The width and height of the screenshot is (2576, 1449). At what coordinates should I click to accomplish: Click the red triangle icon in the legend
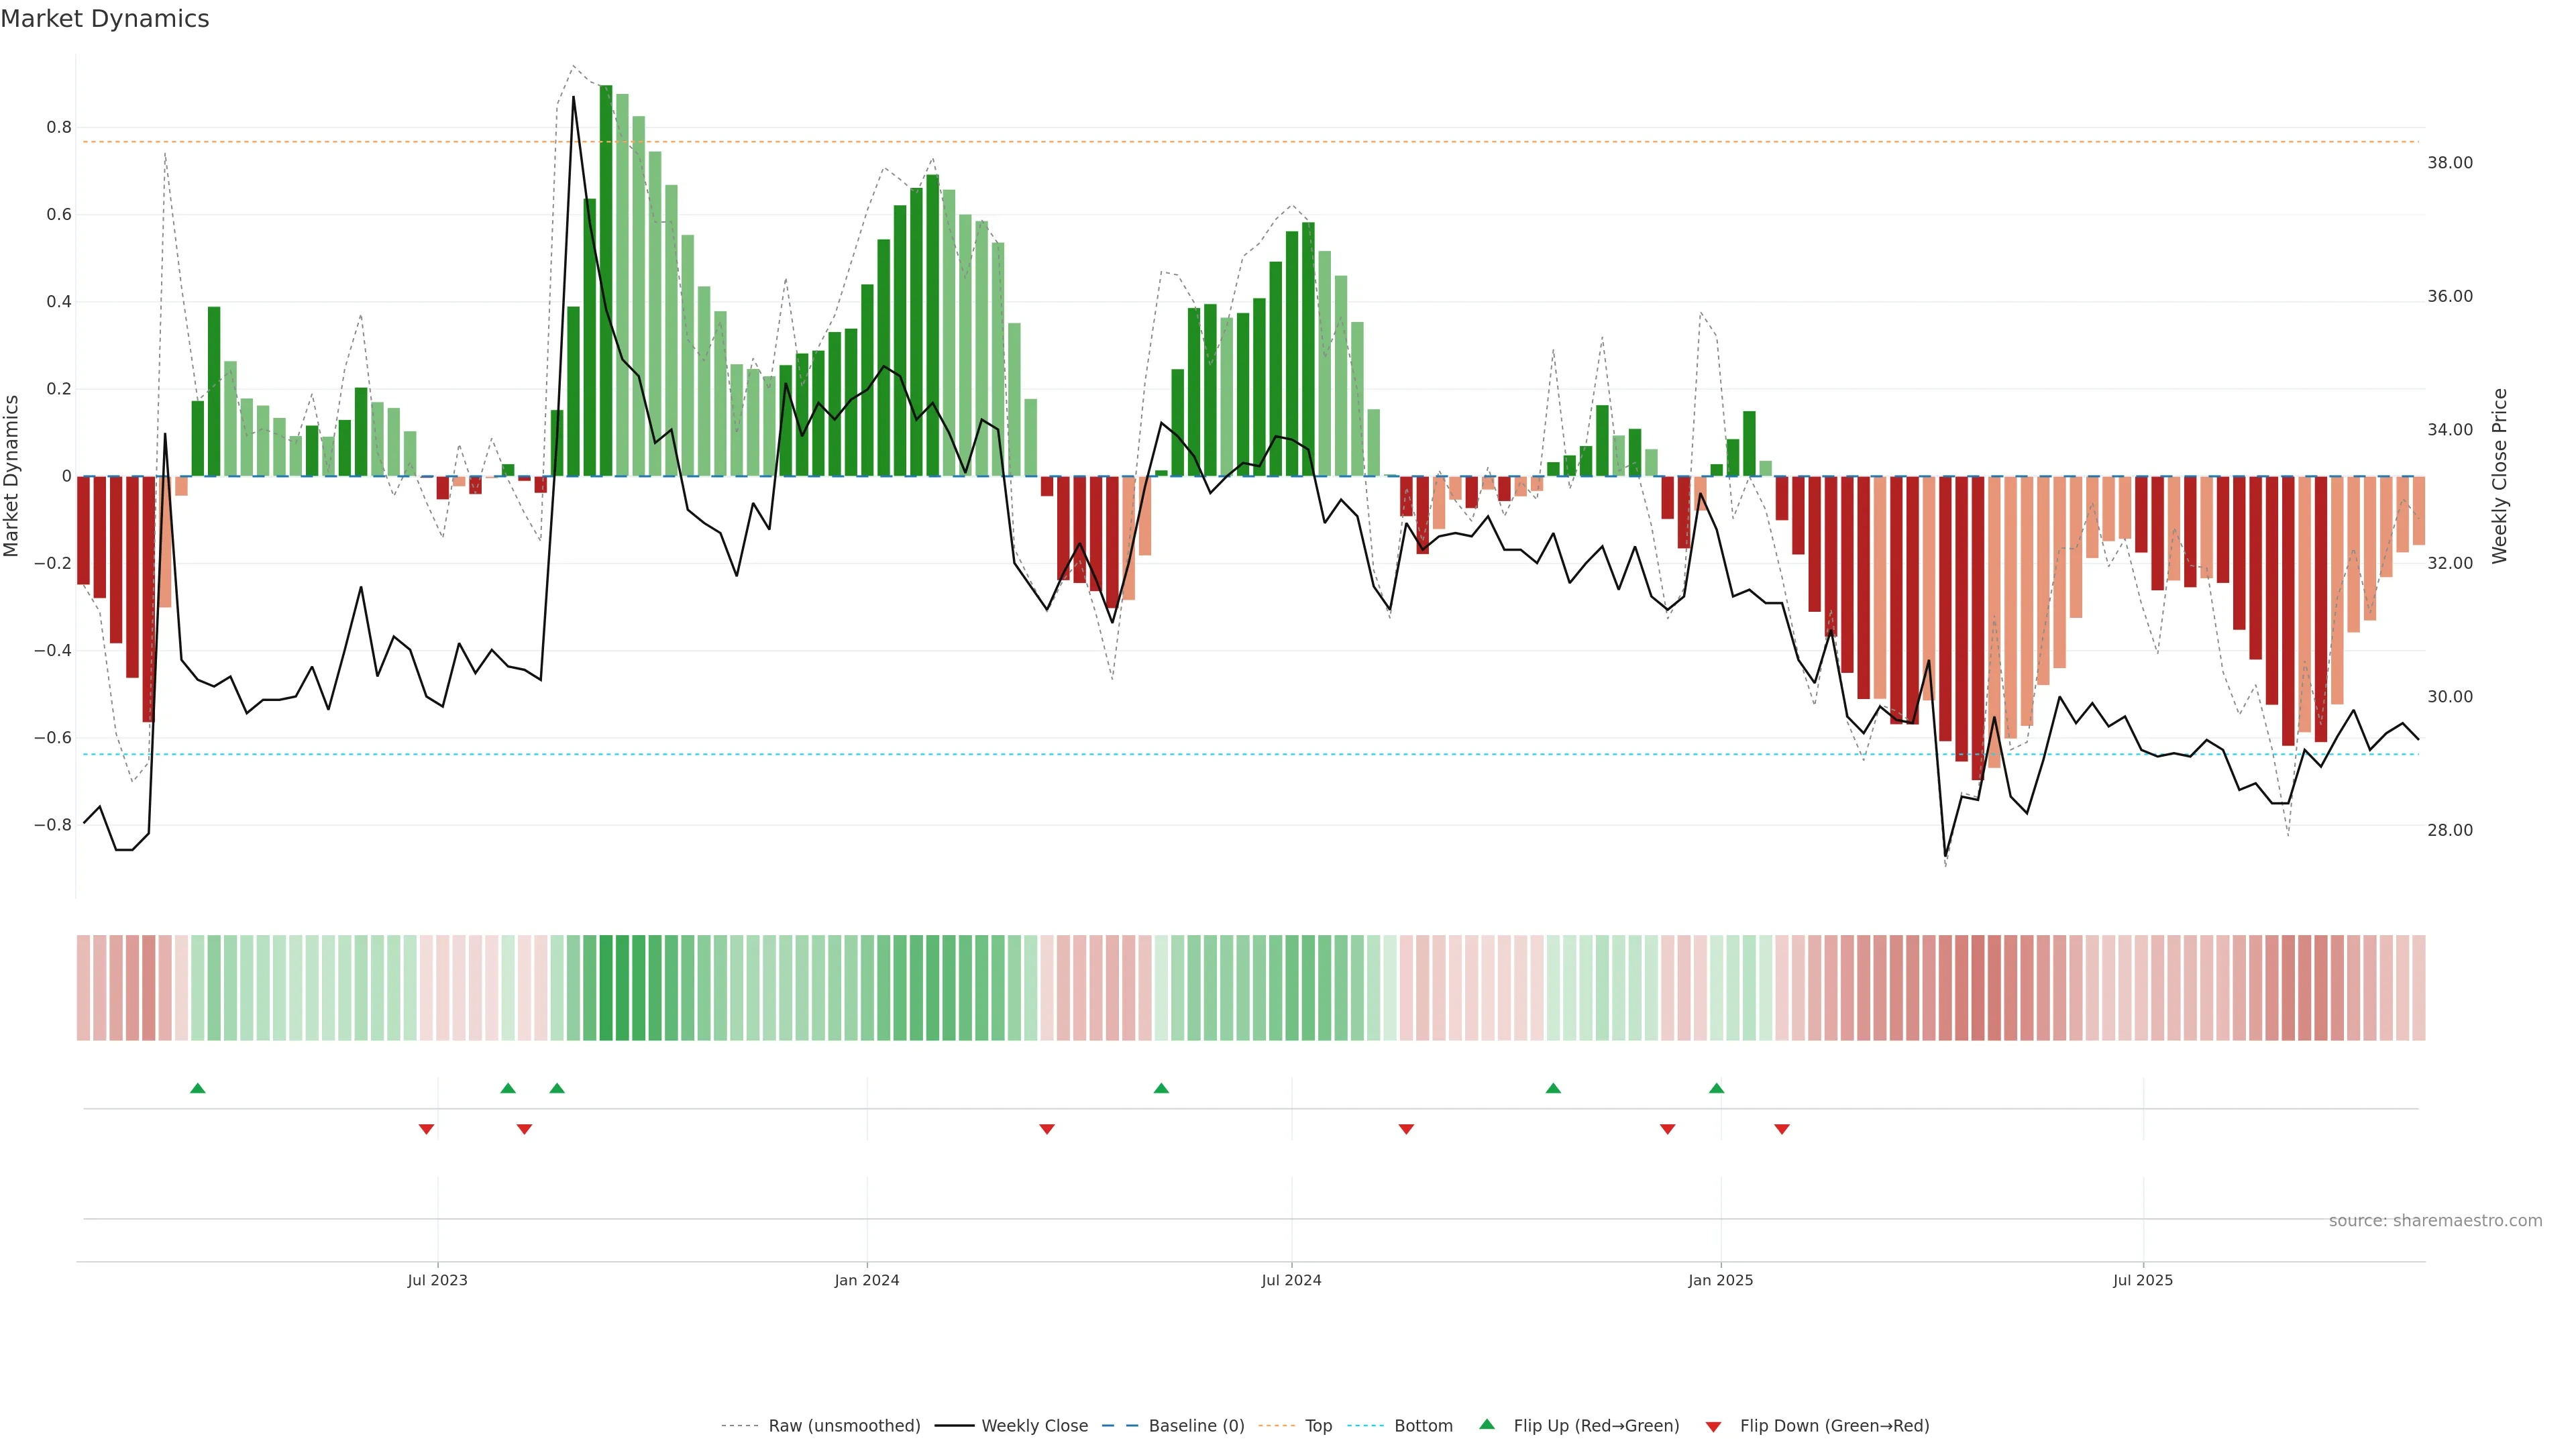point(1713,1427)
